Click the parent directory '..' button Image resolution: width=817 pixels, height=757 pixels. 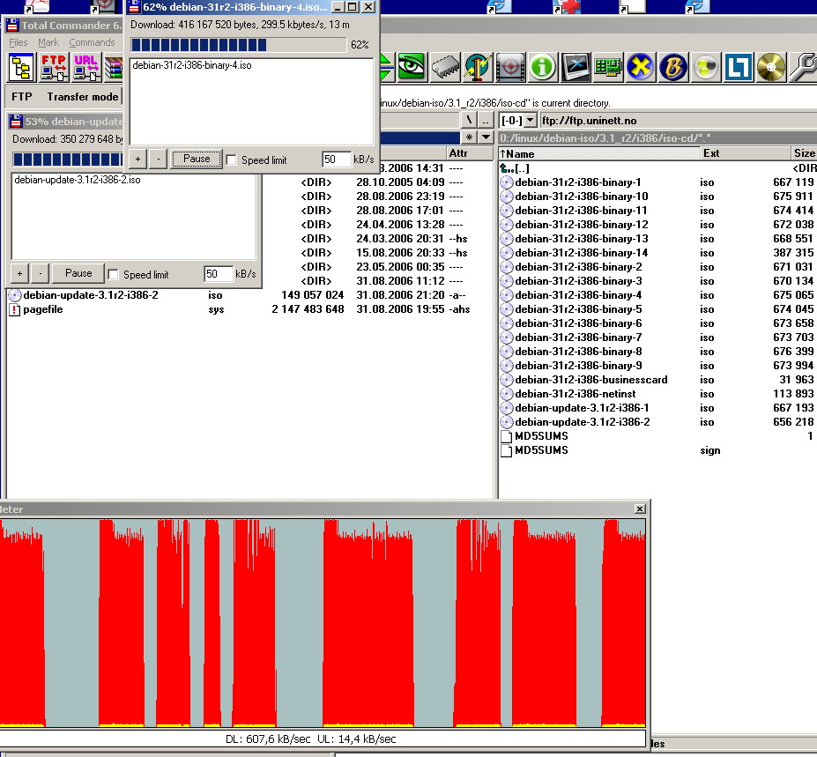pyautogui.click(x=486, y=121)
